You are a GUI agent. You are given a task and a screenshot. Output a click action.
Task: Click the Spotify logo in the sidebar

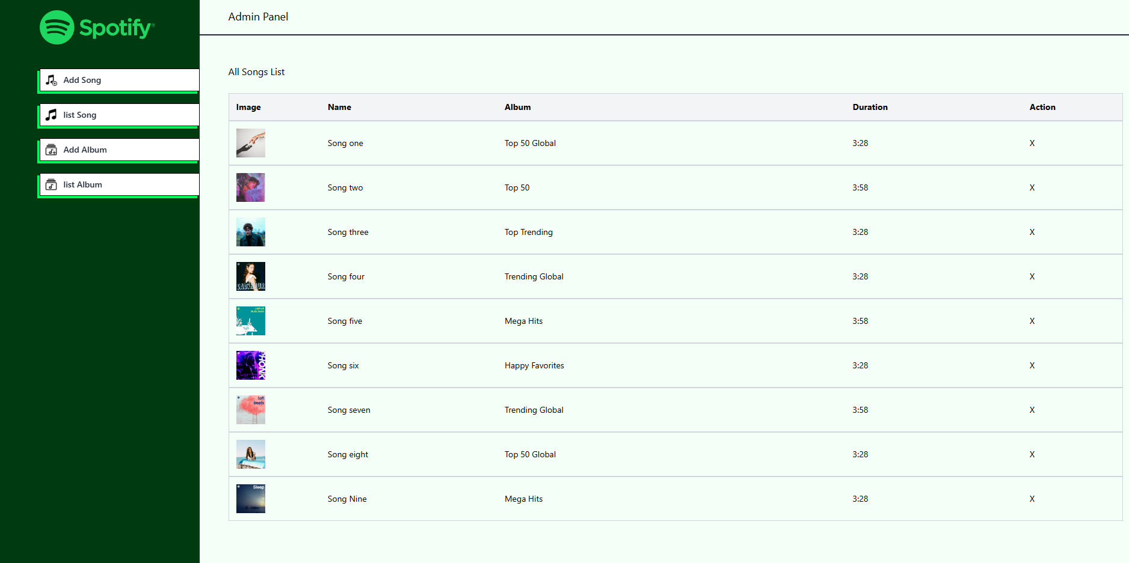97,28
